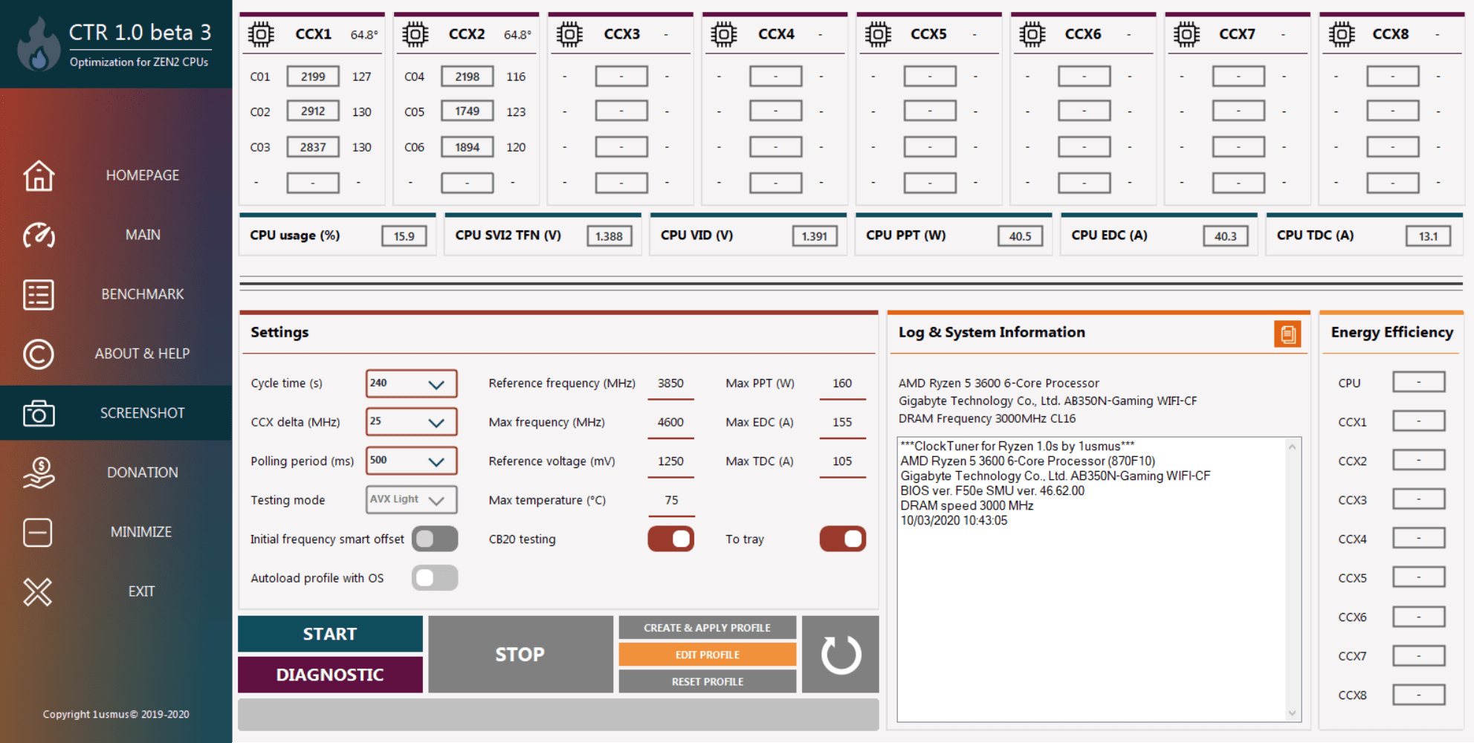
Task: Click the Benchmark list icon
Action: [x=39, y=294]
